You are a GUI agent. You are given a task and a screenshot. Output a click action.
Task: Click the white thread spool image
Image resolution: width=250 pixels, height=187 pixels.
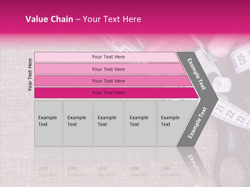click(222, 83)
